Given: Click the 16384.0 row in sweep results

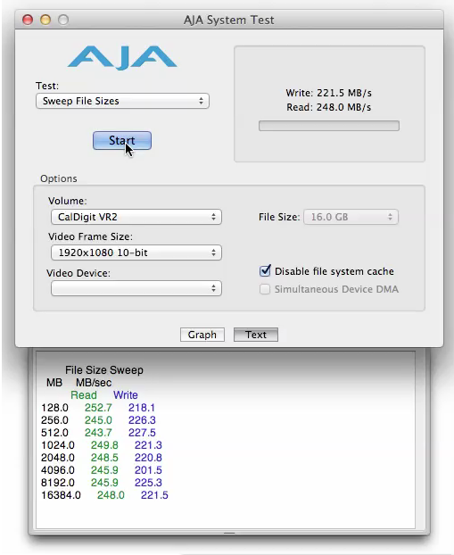Looking at the screenshot, I should click(x=104, y=495).
